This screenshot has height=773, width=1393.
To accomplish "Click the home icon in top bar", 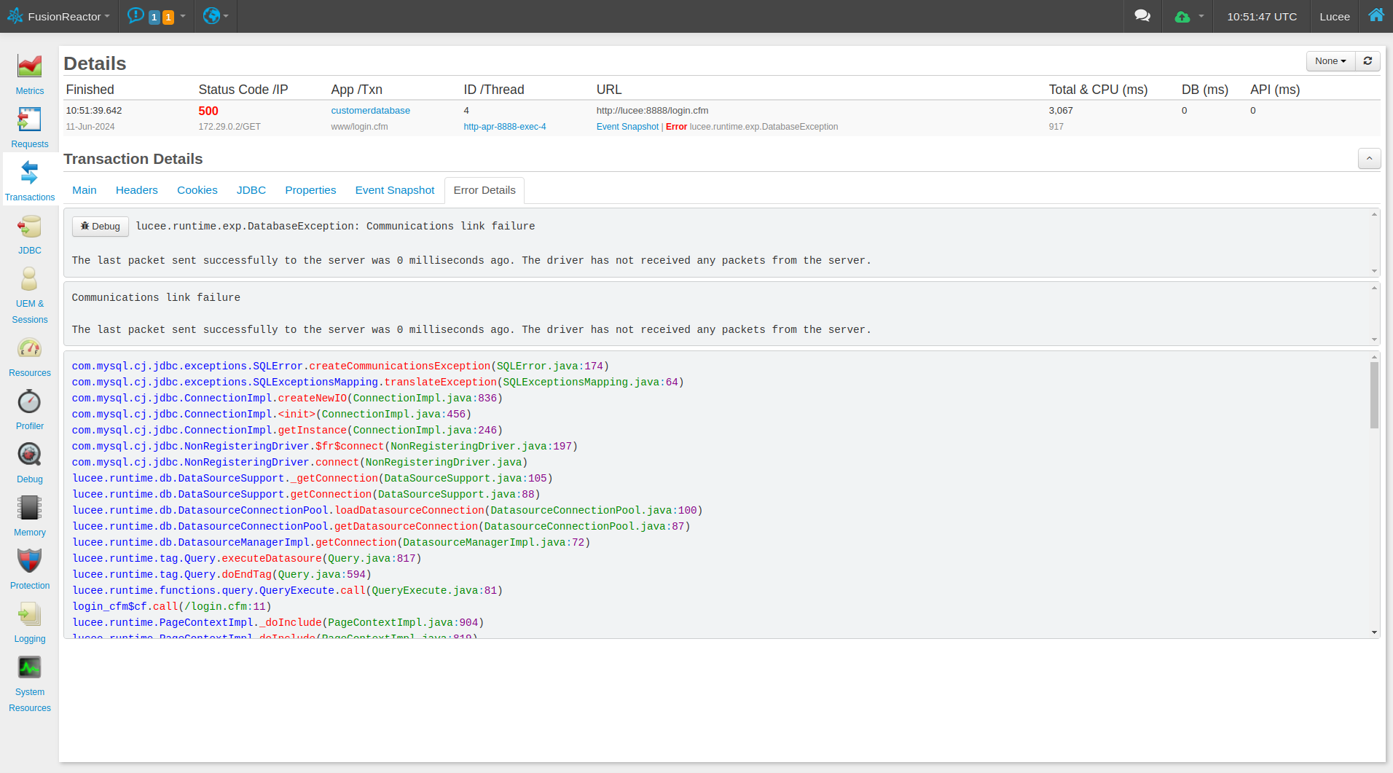I will tap(1376, 15).
